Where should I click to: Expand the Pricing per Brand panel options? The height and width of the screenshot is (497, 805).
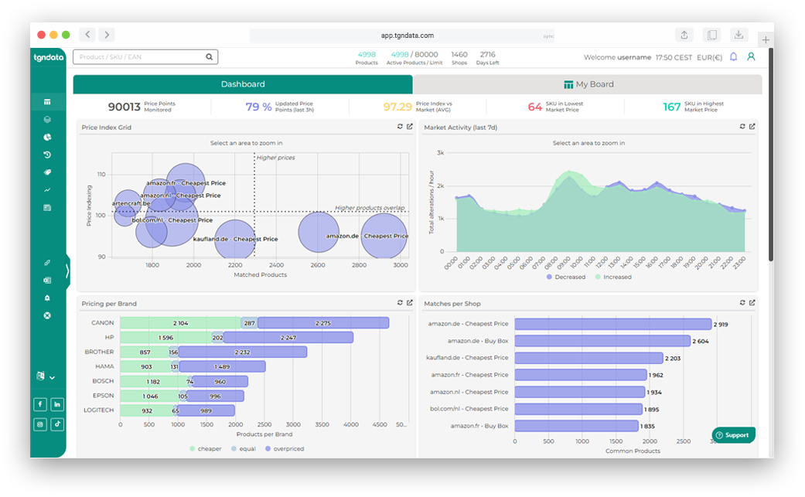(410, 303)
